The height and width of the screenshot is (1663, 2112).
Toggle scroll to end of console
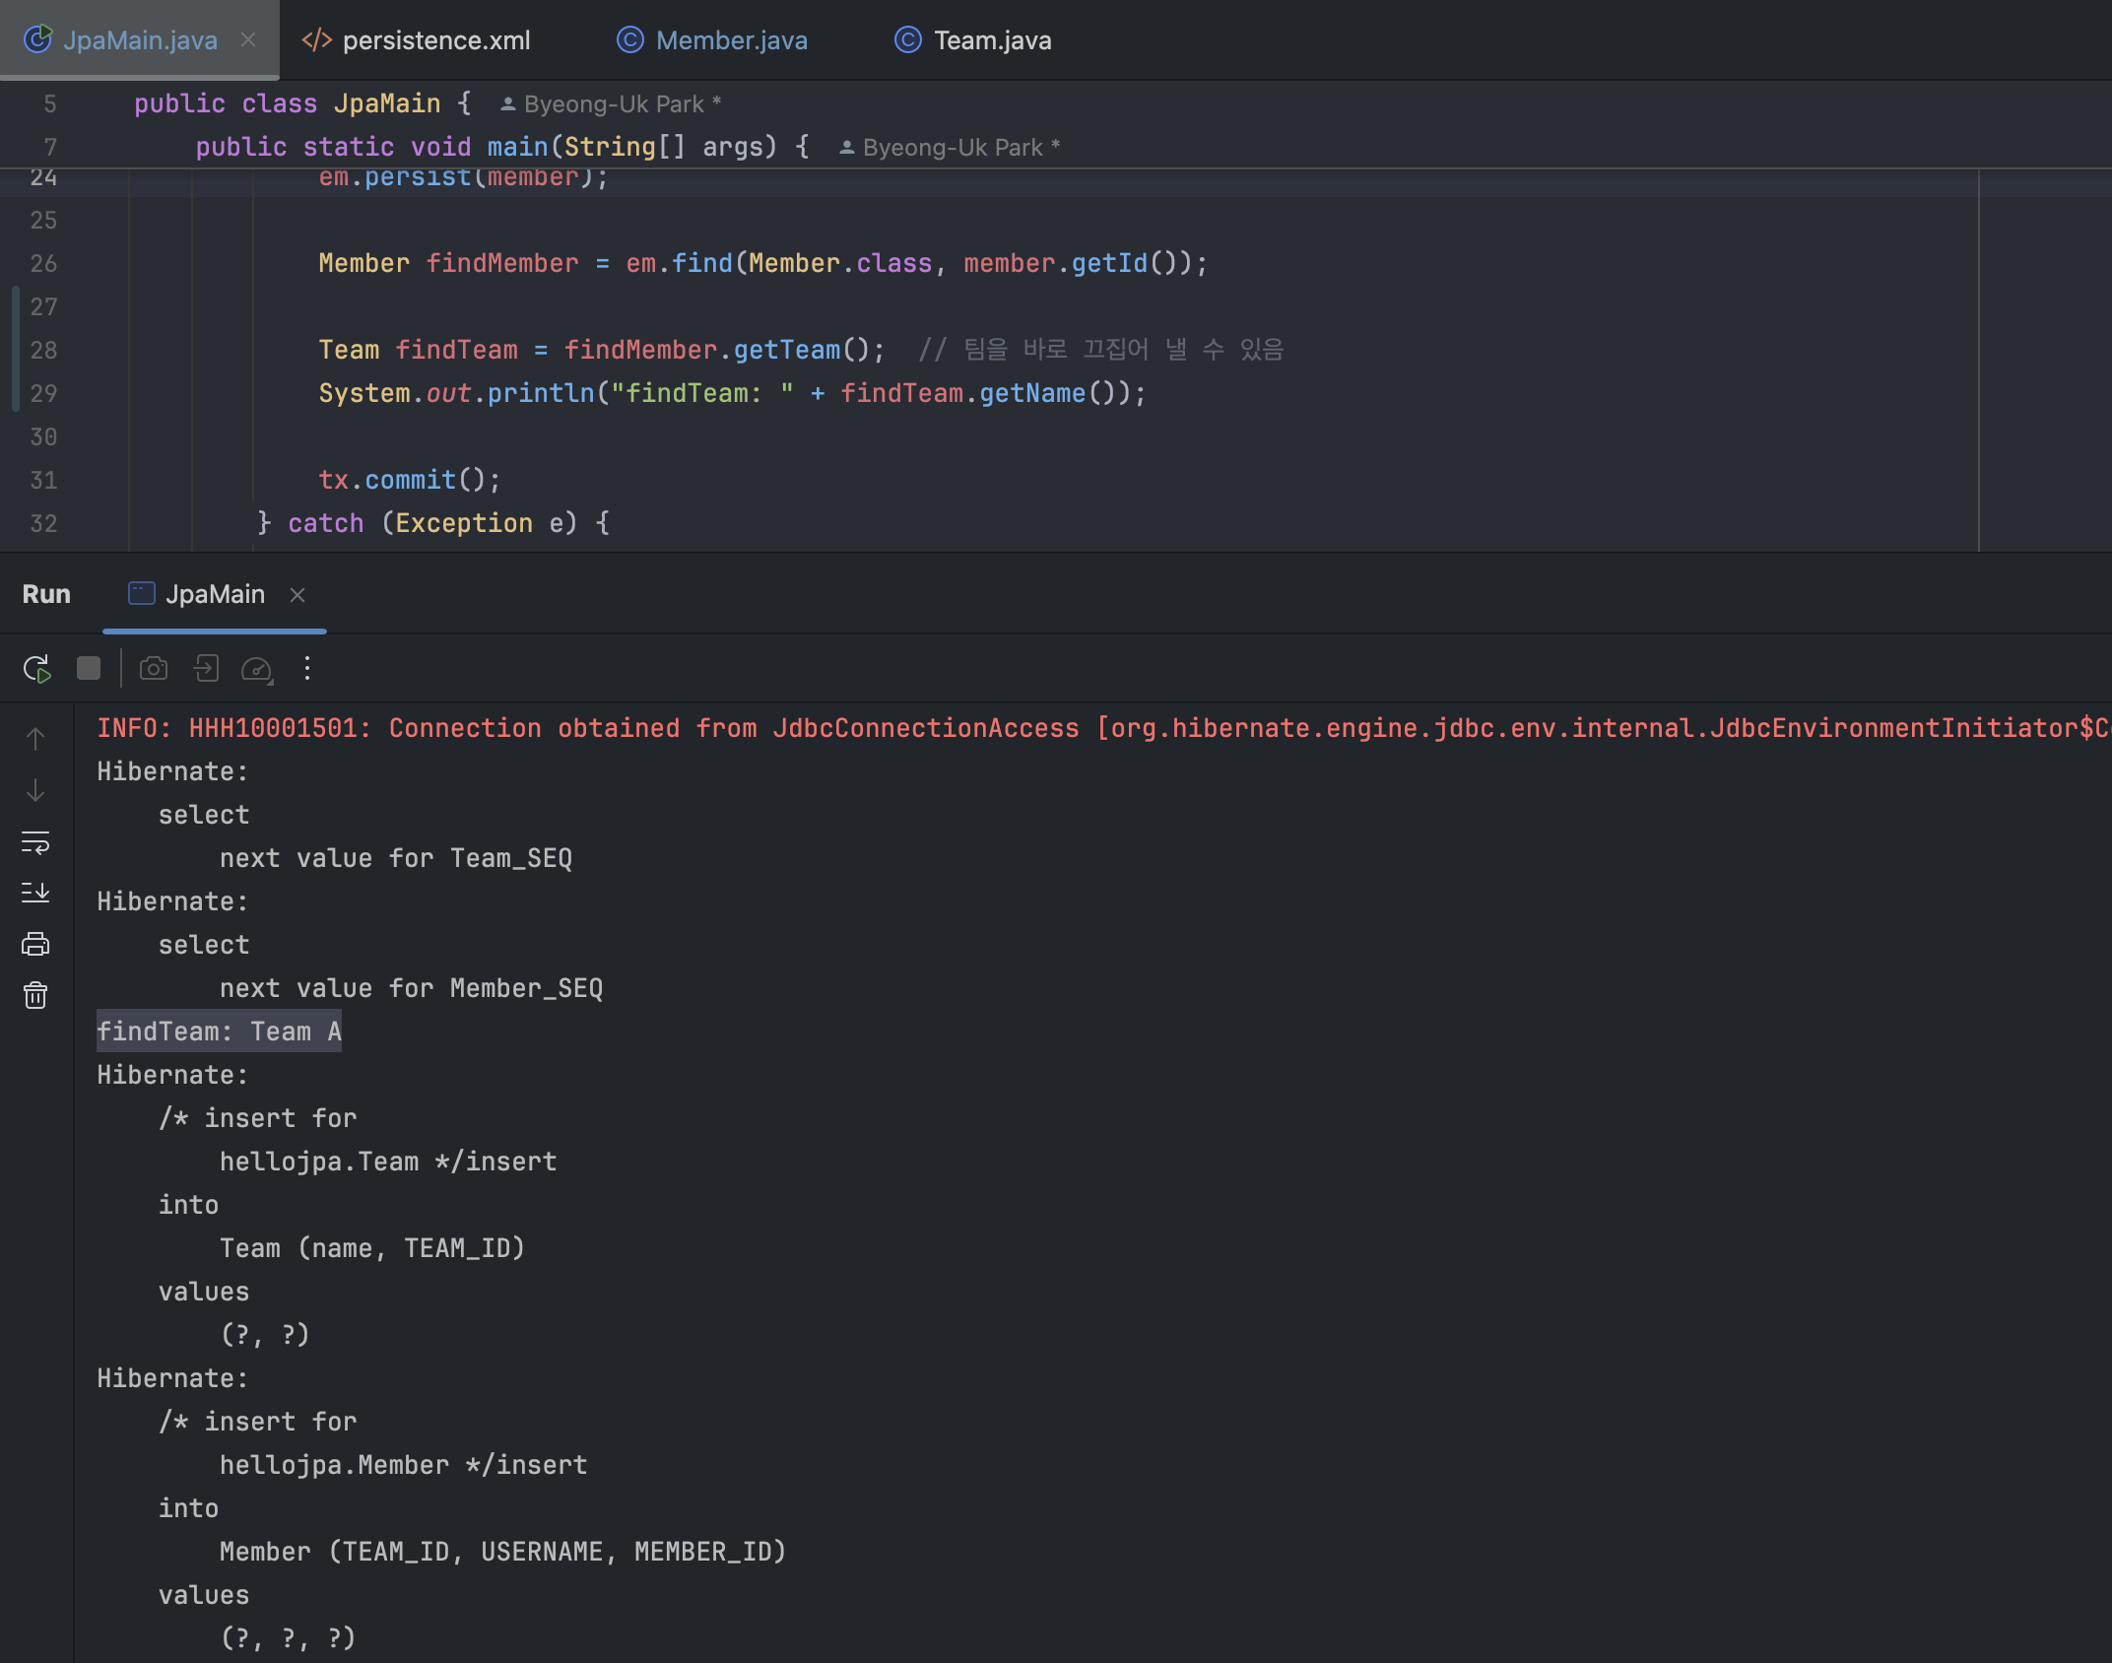click(x=35, y=894)
